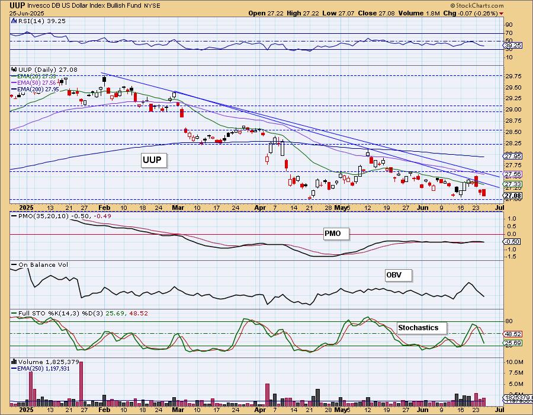Click the 'Apr' label on price date axis
Viewport: 533px width, 415px height.
[260, 207]
